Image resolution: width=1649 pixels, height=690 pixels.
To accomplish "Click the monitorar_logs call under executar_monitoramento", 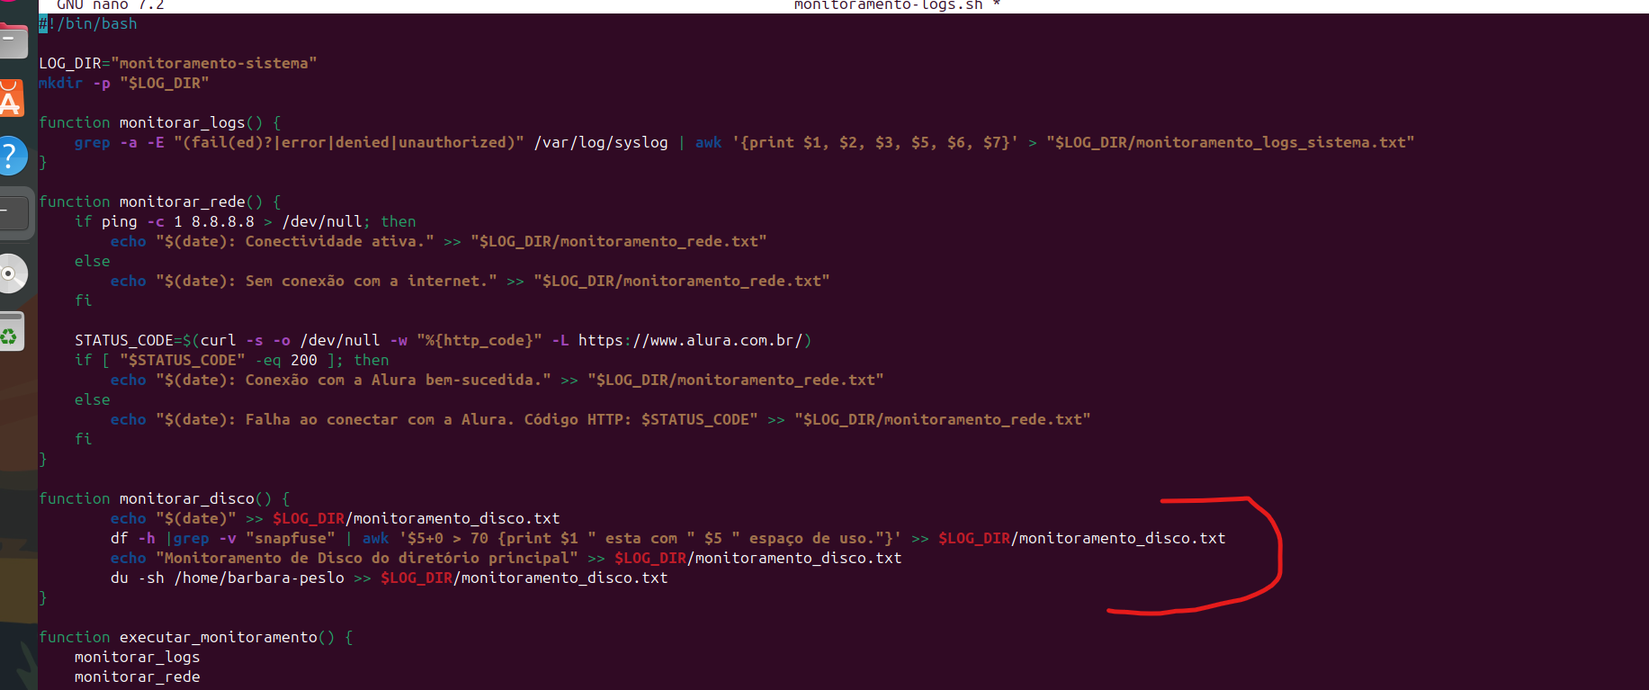I will point(138,657).
